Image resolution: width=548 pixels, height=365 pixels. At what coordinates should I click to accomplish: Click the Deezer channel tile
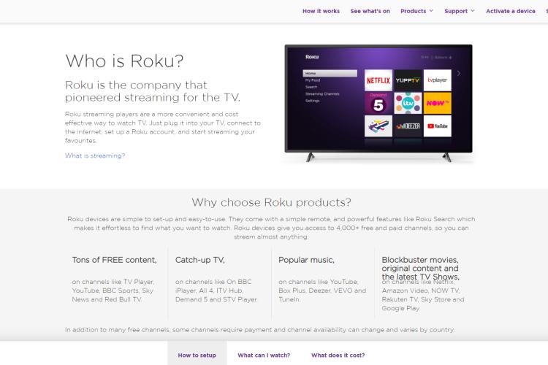pos(408,126)
